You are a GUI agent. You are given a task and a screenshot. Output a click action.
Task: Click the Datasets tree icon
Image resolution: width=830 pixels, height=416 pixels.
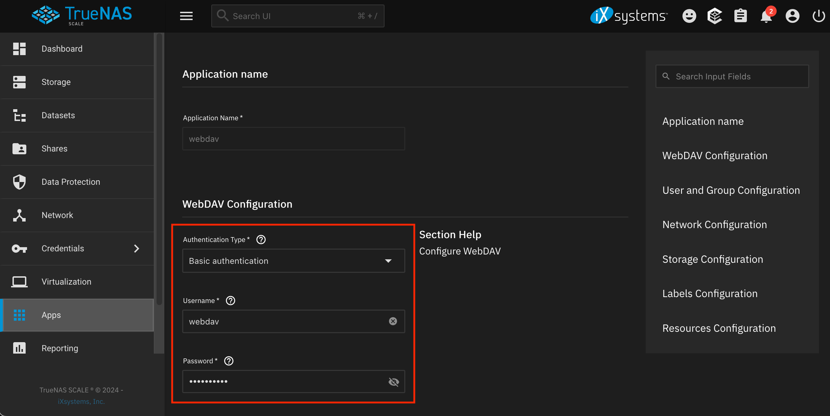click(x=19, y=115)
